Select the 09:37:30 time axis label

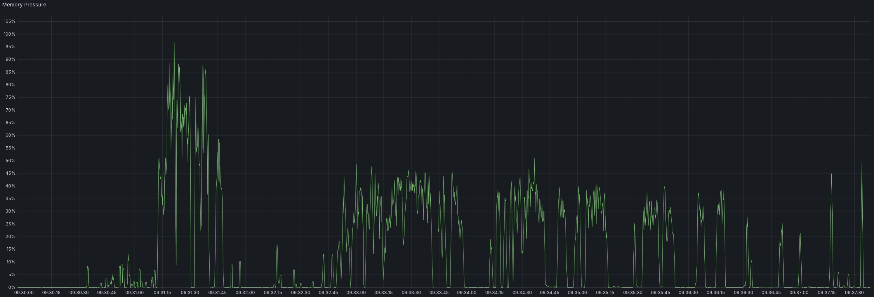coord(854,293)
